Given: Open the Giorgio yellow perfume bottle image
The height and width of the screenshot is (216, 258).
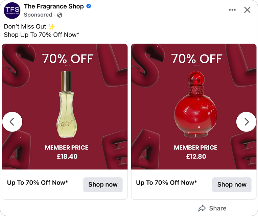Looking at the screenshot, I should tap(65, 105).
